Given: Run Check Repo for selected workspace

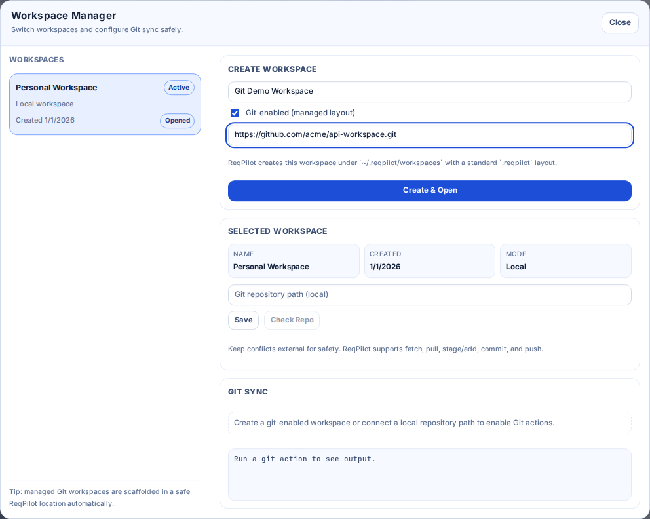Looking at the screenshot, I should tap(292, 320).
